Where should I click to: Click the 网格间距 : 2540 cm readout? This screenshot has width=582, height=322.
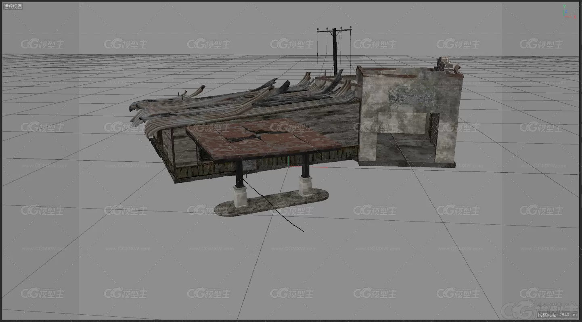pyautogui.click(x=557, y=315)
